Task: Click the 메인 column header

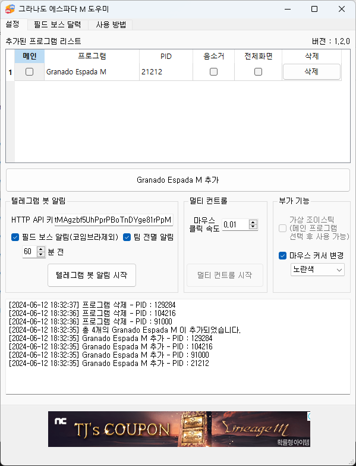Action: (x=29, y=56)
